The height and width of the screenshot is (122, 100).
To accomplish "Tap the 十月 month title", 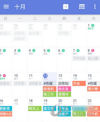I will tap(20, 7).
